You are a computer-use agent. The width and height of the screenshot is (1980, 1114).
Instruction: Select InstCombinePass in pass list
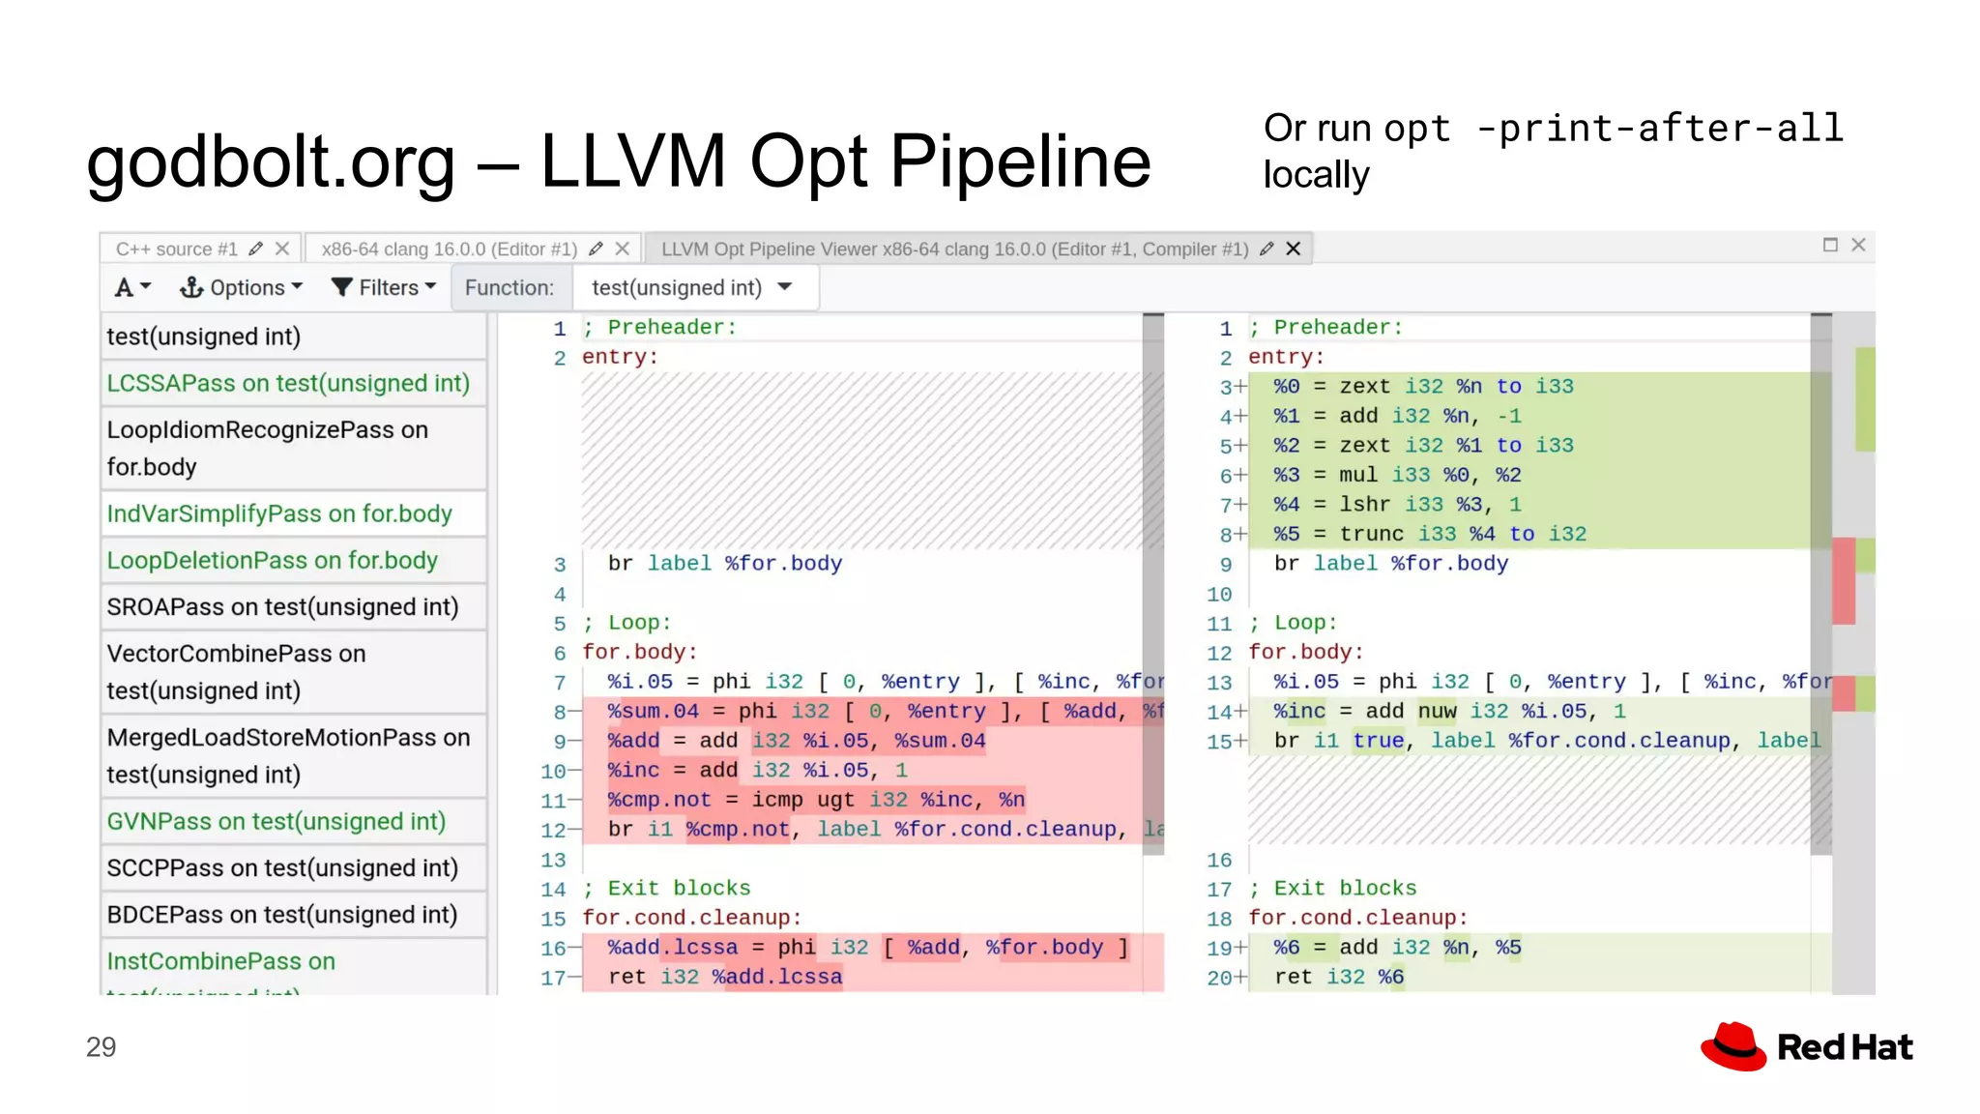click(x=294, y=967)
